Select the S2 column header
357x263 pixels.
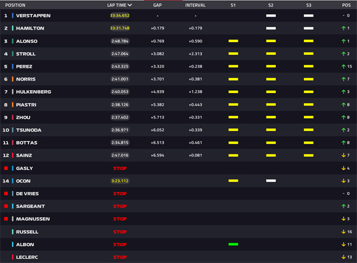271,5
